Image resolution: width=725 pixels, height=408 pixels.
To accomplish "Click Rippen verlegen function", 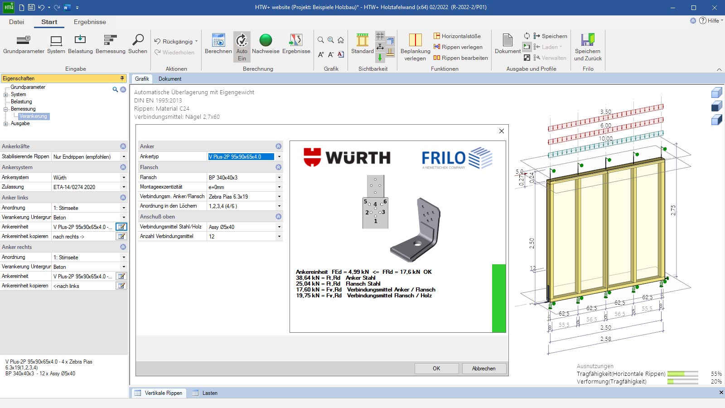I will coord(458,47).
